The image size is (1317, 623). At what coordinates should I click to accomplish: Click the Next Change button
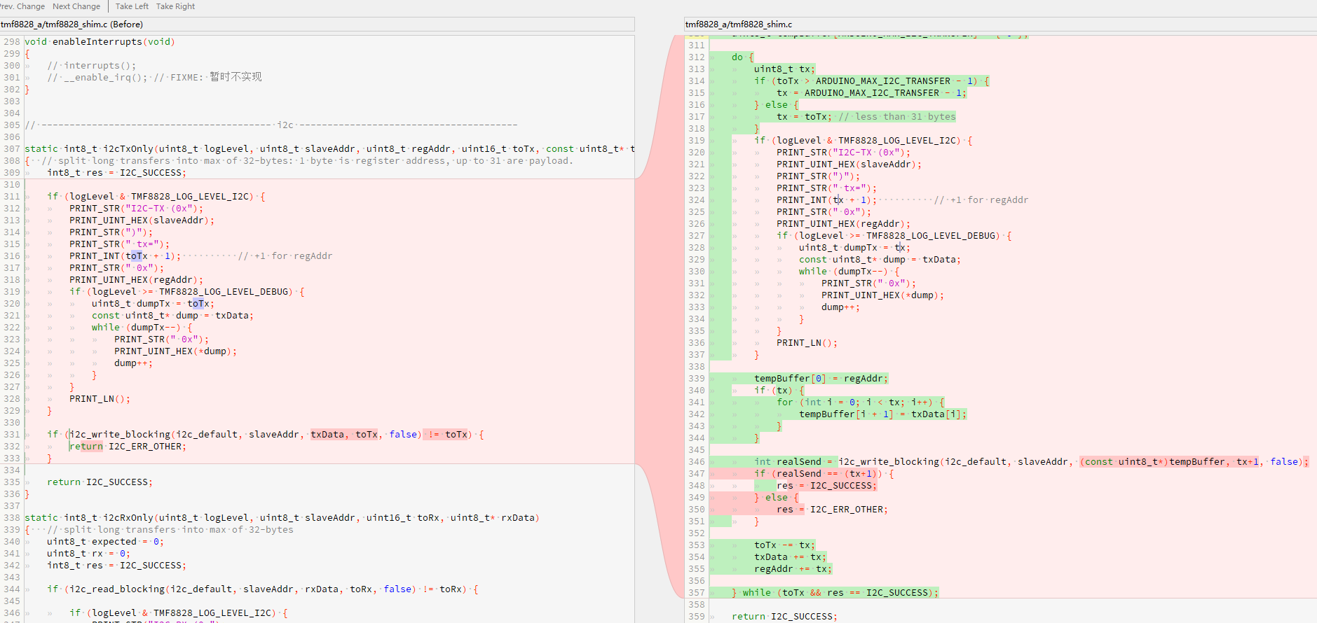coord(76,6)
